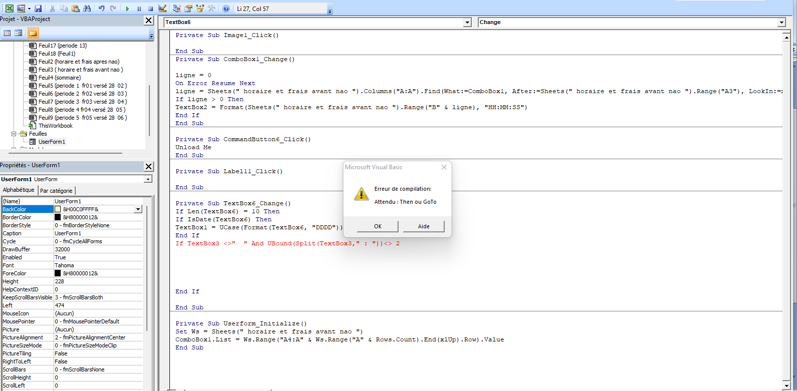Click the View Code icon in Project panel
The image size is (797, 391).
[x=7, y=33]
